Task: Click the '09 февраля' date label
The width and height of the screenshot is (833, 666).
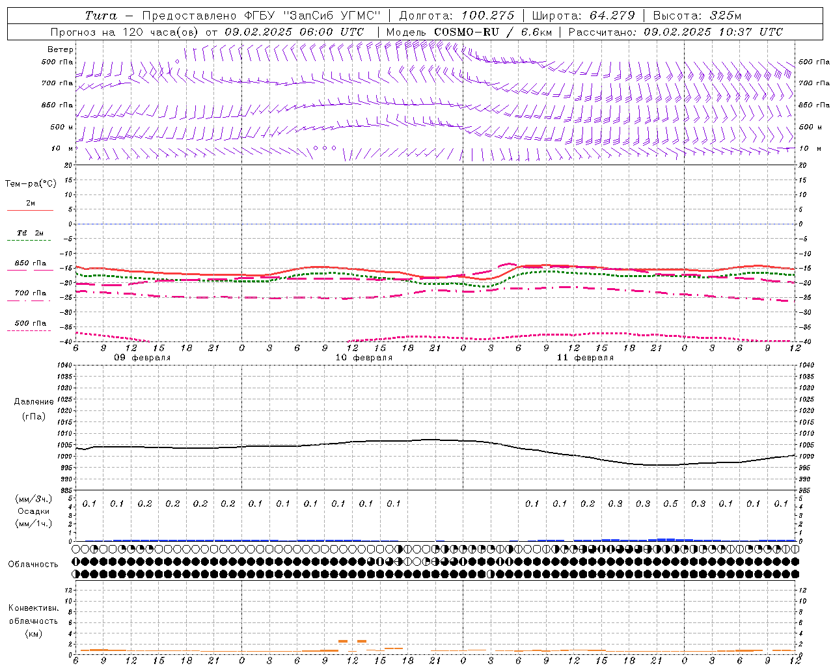Action: click(x=143, y=358)
